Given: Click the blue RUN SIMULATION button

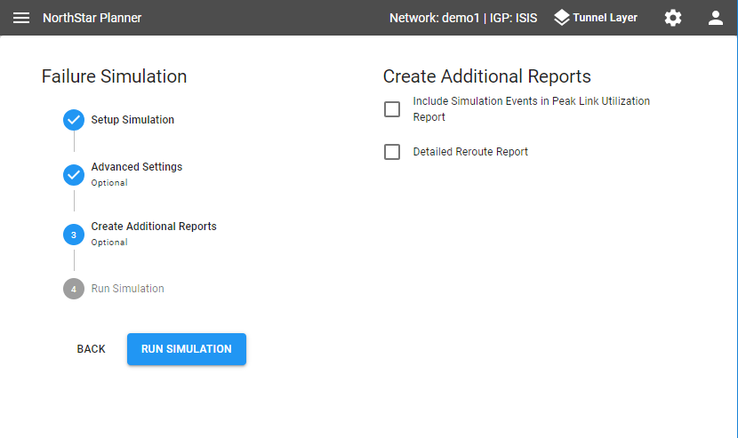Looking at the screenshot, I should (187, 349).
